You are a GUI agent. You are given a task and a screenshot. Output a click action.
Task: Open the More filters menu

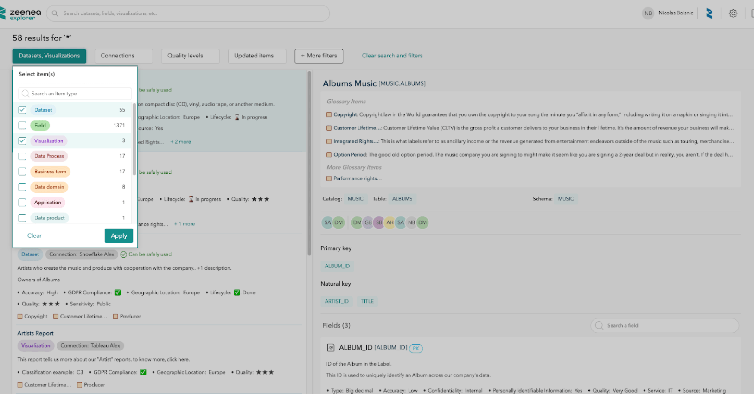pyautogui.click(x=319, y=56)
